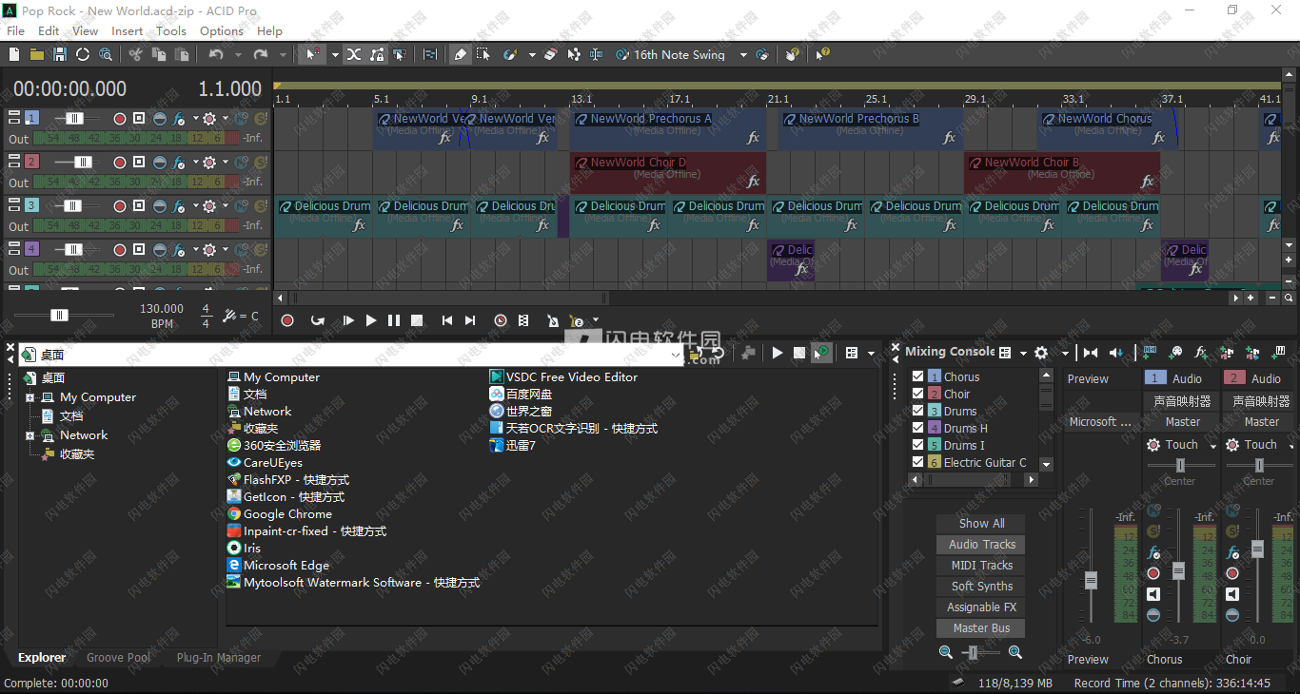Select the Selection marquee tool

(483, 55)
